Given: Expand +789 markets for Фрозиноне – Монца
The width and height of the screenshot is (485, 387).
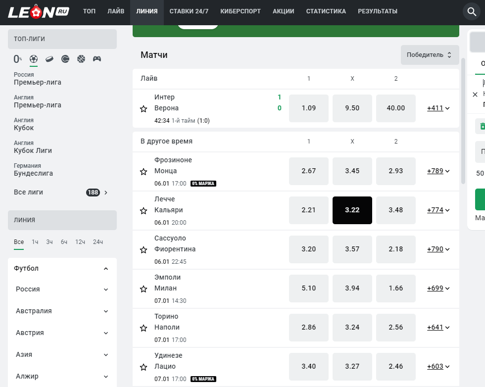Looking at the screenshot, I should click(438, 171).
